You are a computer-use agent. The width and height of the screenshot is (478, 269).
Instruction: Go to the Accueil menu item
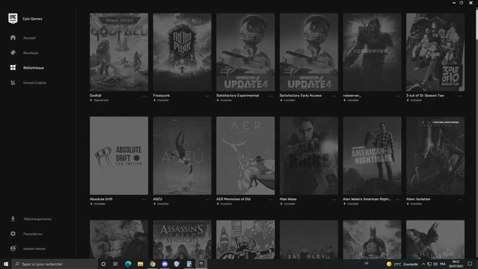29,38
